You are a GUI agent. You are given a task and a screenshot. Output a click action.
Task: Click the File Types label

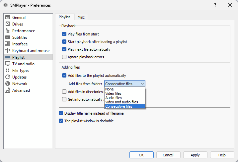pyautogui.click(x=21, y=71)
